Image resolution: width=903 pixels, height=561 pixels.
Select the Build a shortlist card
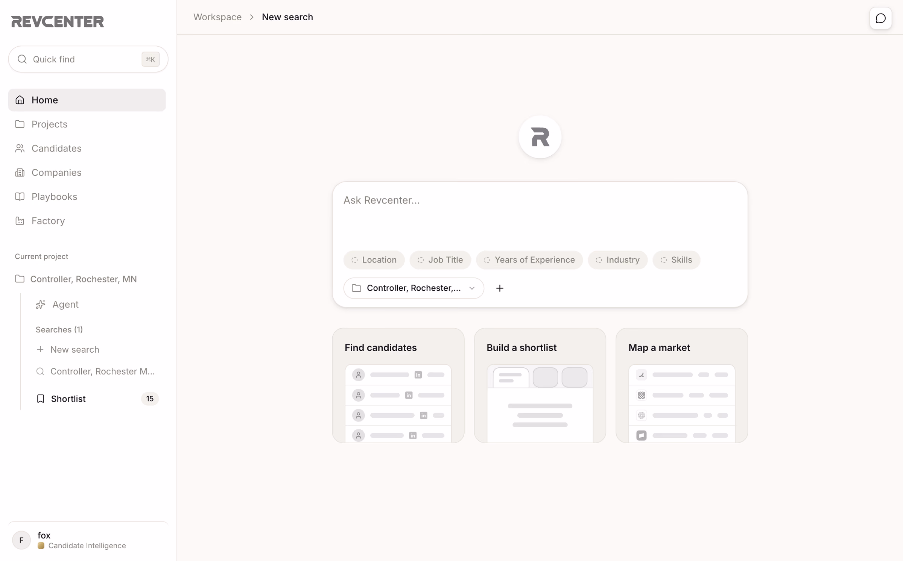(540, 385)
